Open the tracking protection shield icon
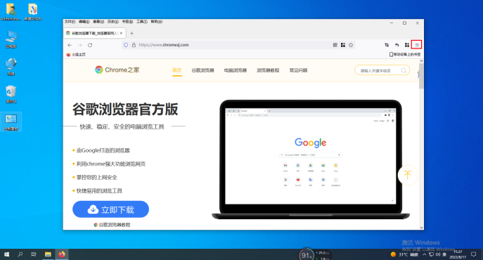The image size is (483, 260). (126, 45)
